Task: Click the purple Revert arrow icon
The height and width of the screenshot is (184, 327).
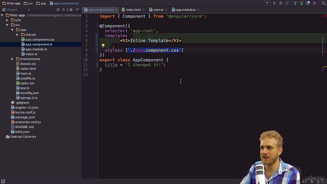Action: click(314, 3)
